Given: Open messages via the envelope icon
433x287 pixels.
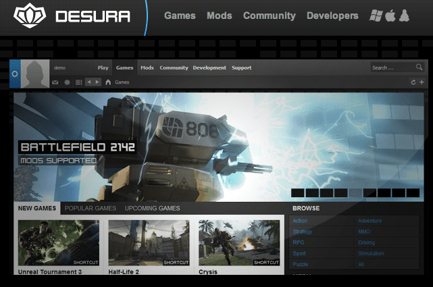Looking at the screenshot, I should [x=55, y=82].
